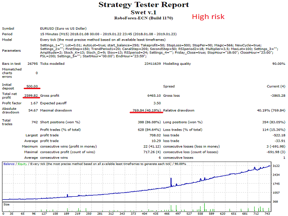
Task: Click Expected payoff value '3.50'
Action: point(157,103)
